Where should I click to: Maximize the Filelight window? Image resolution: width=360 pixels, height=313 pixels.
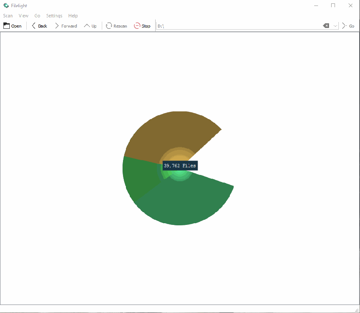click(333, 6)
